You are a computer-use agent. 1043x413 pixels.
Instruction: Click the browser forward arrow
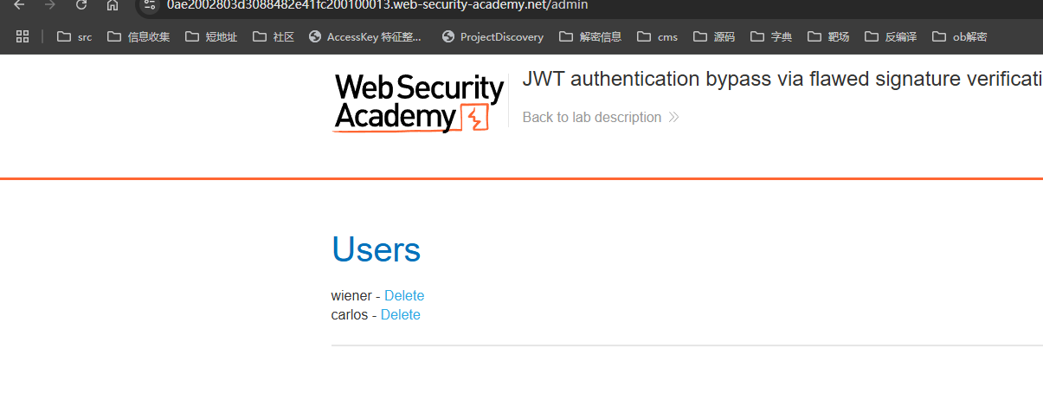pyautogui.click(x=49, y=5)
